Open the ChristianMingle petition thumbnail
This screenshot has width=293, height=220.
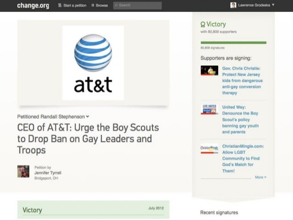(x=209, y=149)
